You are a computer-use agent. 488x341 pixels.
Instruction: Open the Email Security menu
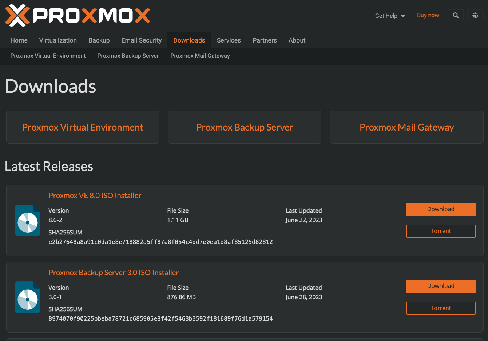(142, 40)
